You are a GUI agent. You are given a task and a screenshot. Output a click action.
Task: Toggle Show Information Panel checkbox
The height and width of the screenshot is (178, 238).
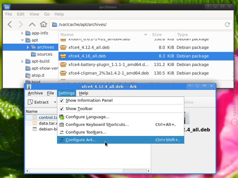point(61,100)
